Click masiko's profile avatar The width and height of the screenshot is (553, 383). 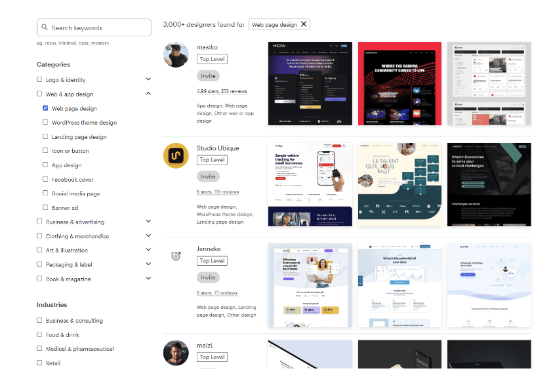coord(176,55)
